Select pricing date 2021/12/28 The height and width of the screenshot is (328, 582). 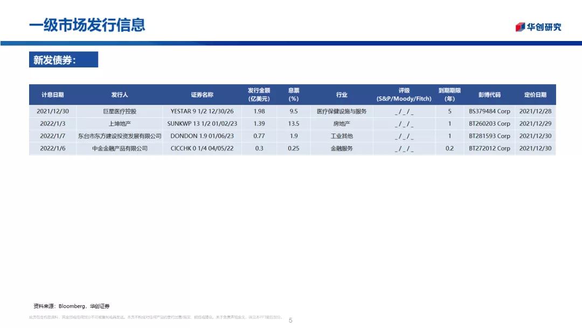[x=535, y=111]
